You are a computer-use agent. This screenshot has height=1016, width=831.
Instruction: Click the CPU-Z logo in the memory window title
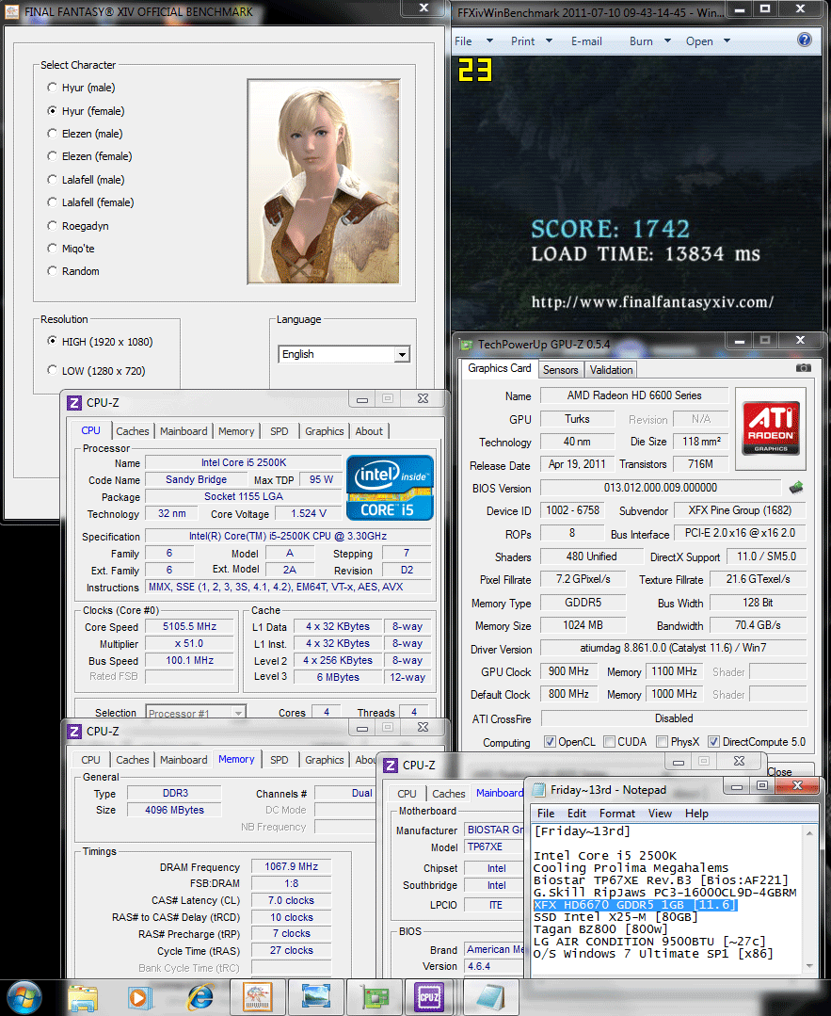[x=74, y=732]
